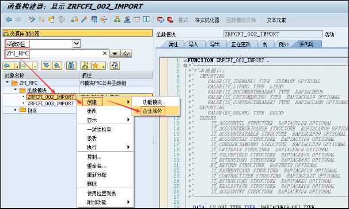Clear ZFI_RFC field with the X
Viewport: 349px width, 209px height.
[x=105, y=53]
